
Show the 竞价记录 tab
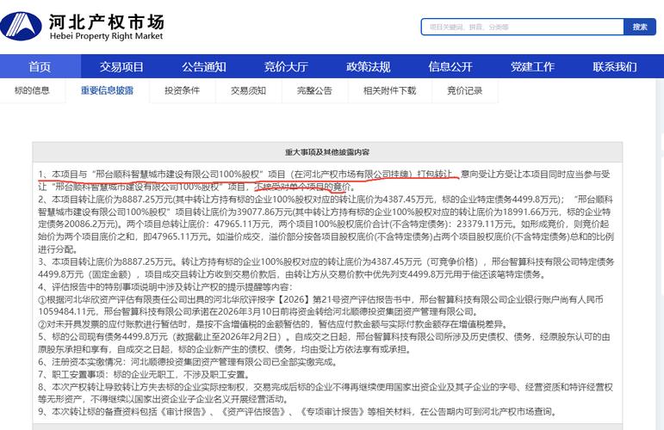(464, 90)
